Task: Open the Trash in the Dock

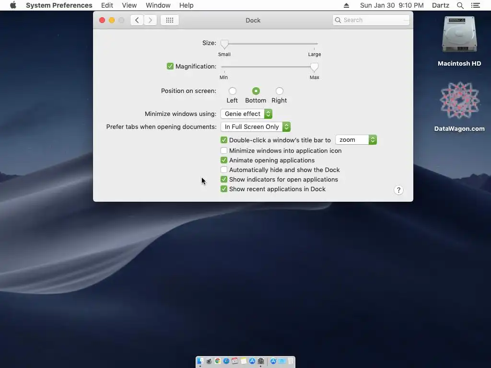Action: click(x=291, y=361)
